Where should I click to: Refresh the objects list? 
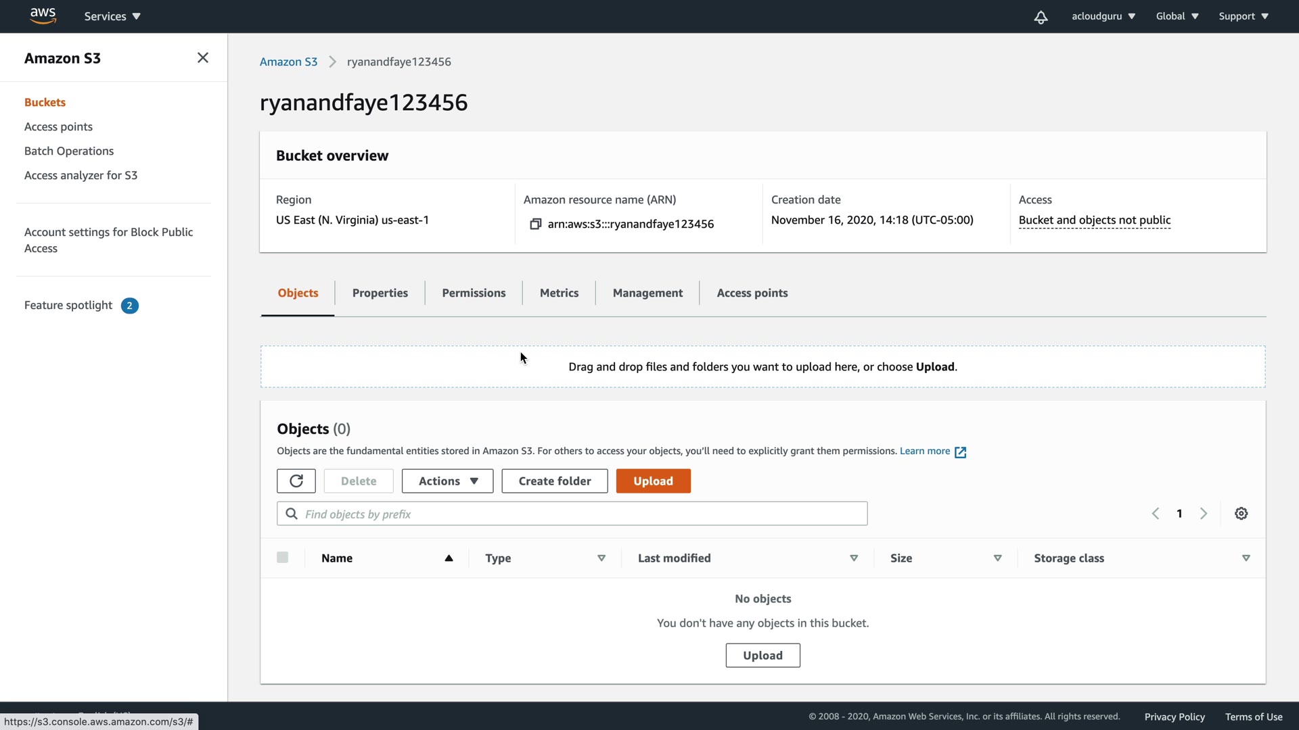tap(296, 481)
